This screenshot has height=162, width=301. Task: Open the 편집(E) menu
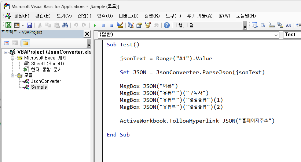(x=43, y=16)
